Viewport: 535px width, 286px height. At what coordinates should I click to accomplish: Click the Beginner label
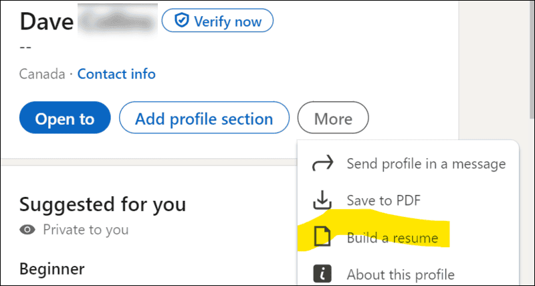point(52,269)
